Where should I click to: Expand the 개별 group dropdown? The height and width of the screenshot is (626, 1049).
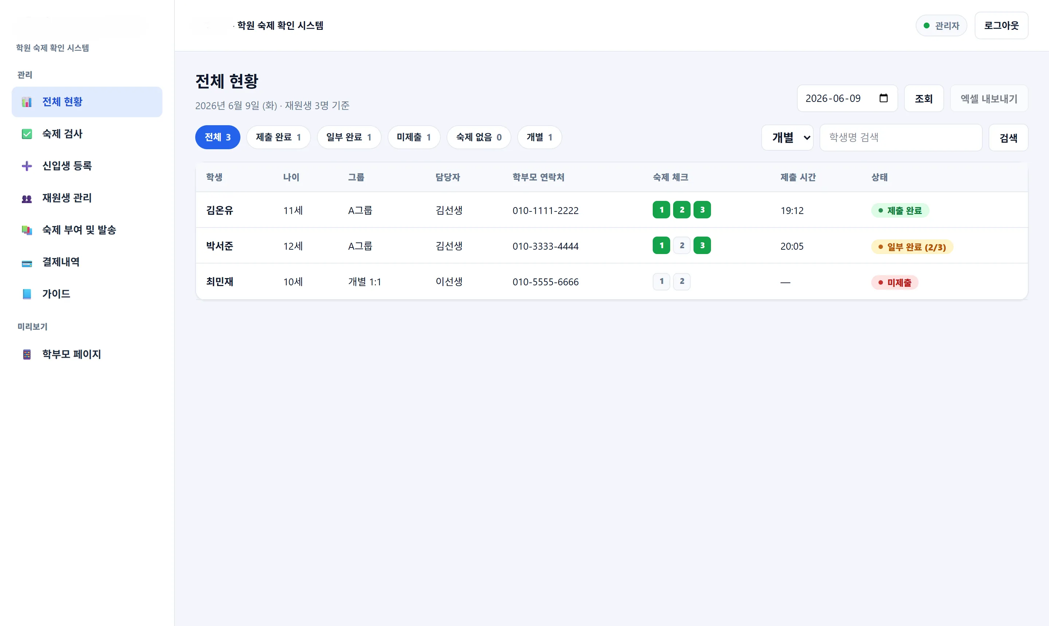tap(787, 138)
